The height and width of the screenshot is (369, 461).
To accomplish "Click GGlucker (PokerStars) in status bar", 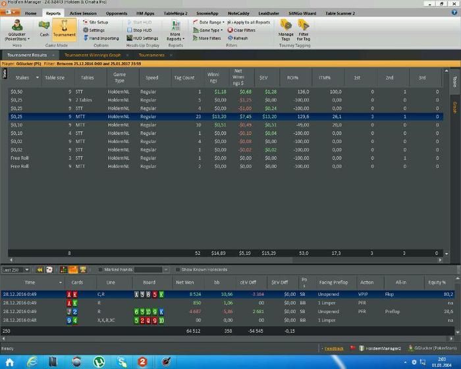I will point(433,348).
